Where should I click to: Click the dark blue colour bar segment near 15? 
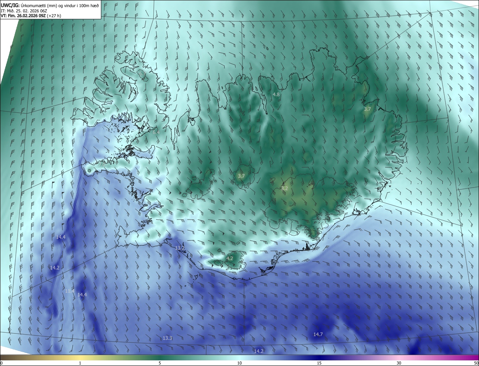tap(319, 357)
